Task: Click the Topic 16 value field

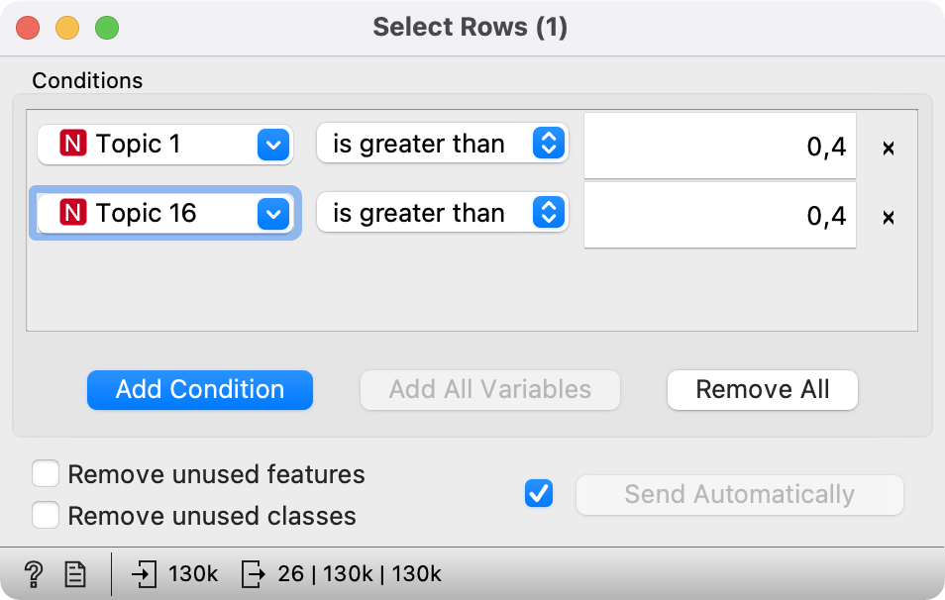Action: pos(720,216)
